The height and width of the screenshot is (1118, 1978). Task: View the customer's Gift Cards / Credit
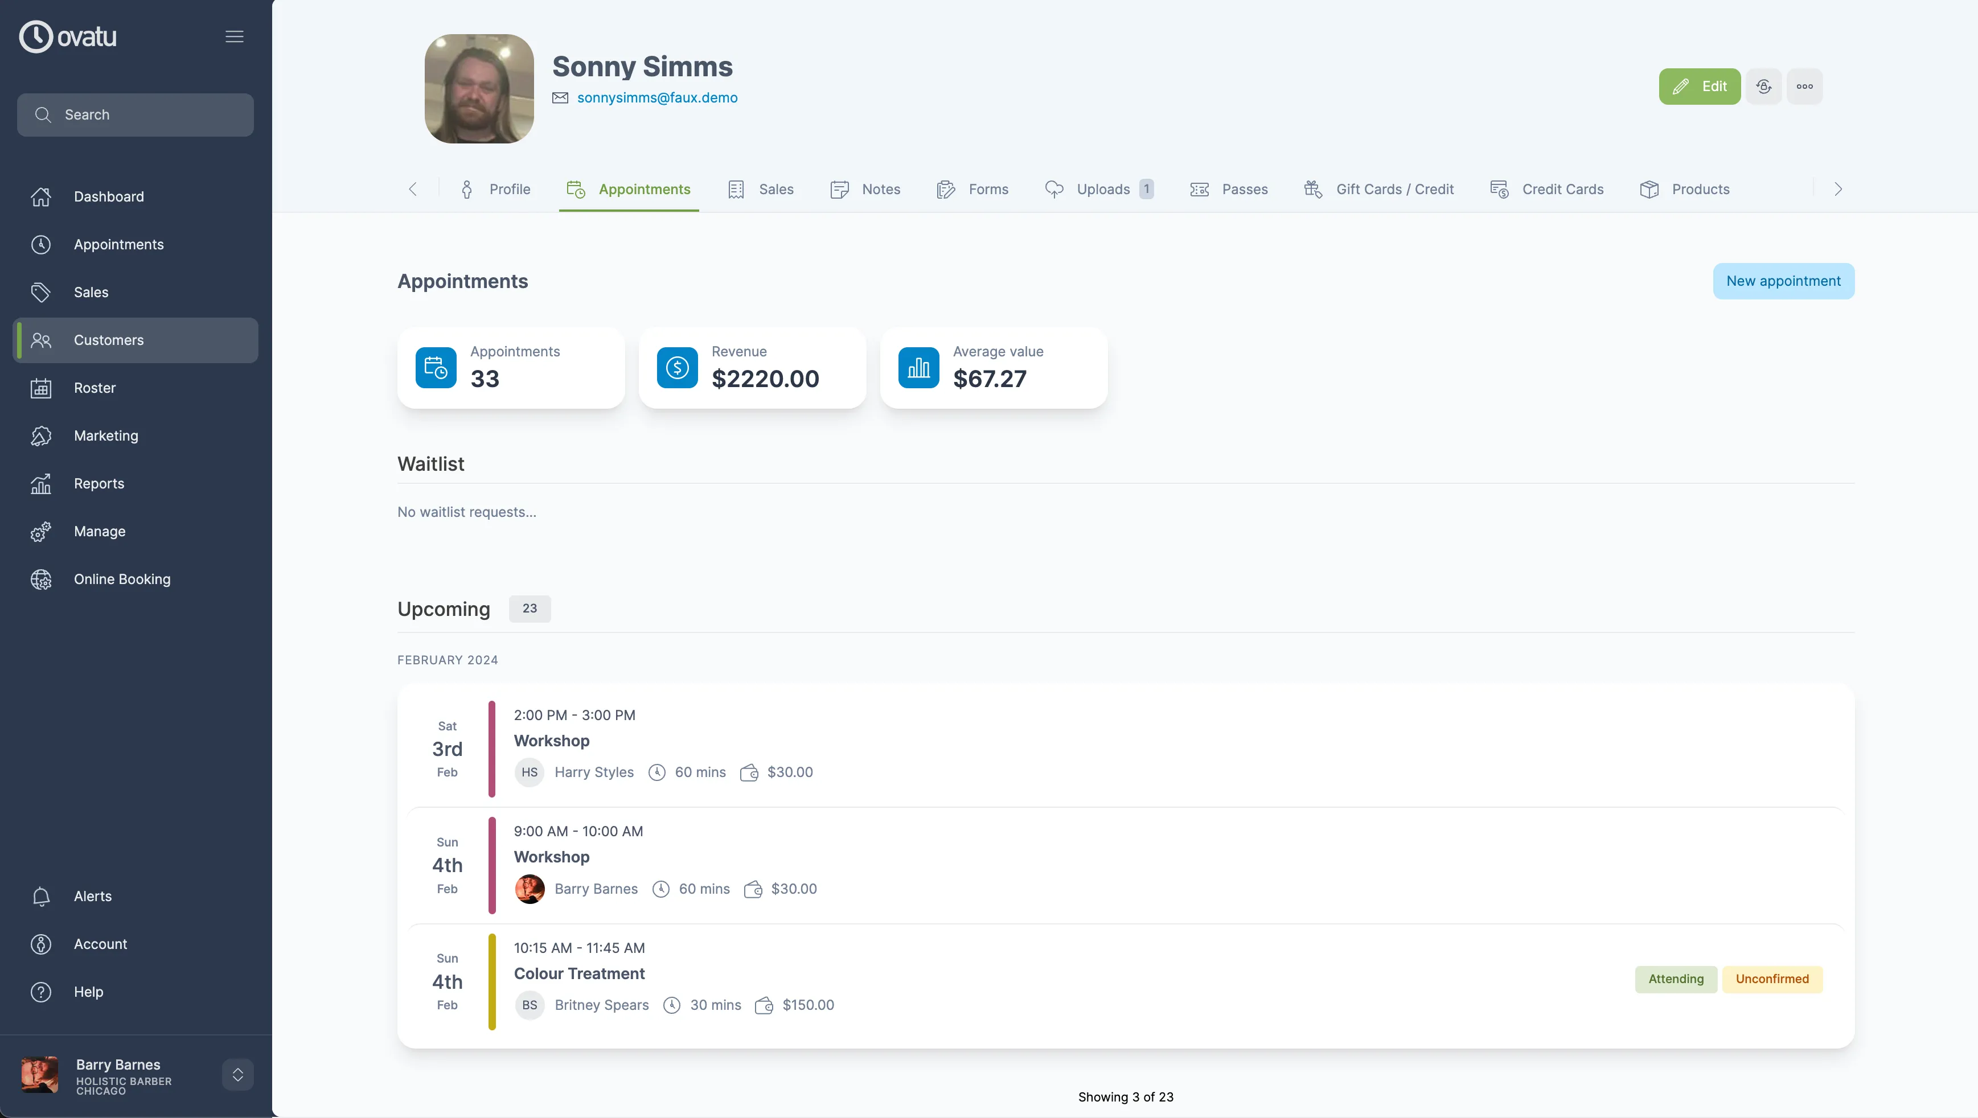pos(1379,189)
